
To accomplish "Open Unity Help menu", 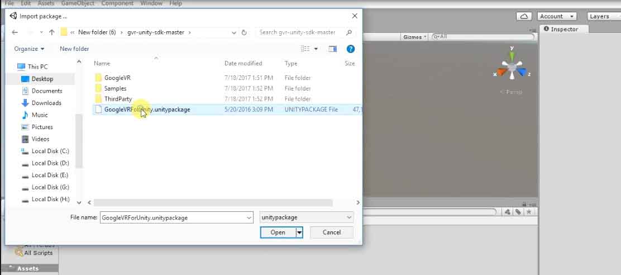I will coord(175,3).
